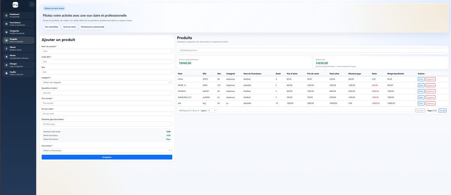Click the Suivi du stock pill
This screenshot has width=451, height=195.
[x=69, y=27]
